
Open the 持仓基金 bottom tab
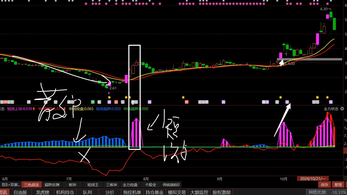[155, 192]
